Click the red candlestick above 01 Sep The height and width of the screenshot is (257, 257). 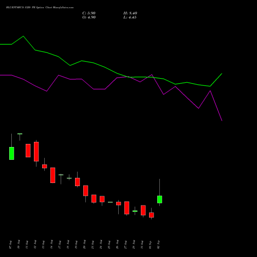pos(152,215)
